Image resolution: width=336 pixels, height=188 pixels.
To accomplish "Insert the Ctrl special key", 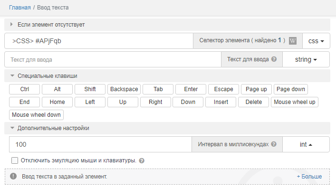I will 24,89.
